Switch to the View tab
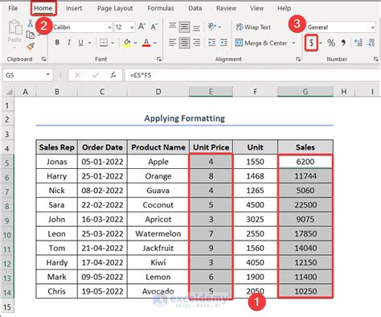381x317 pixels. pyautogui.click(x=256, y=8)
